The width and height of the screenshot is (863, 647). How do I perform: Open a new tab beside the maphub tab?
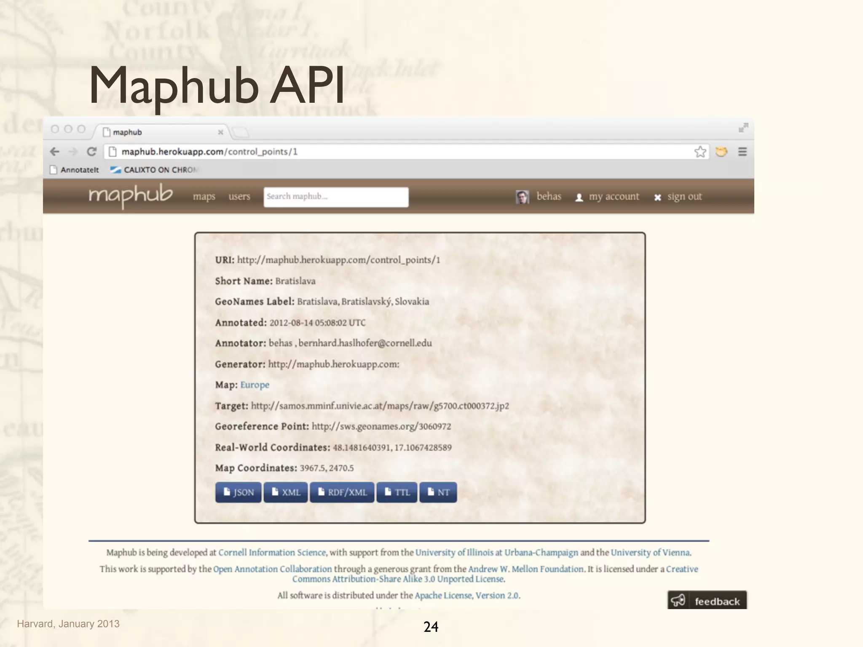click(x=241, y=133)
